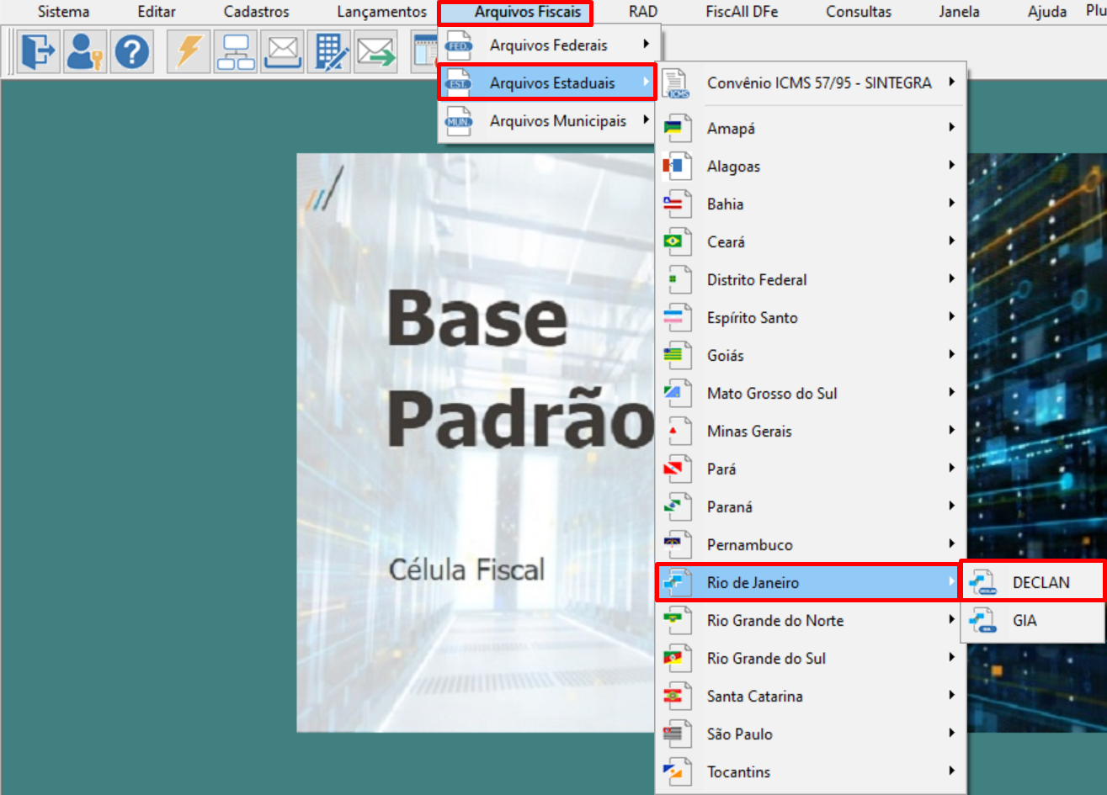Expand the São Paulo submenu arrow
1107x795 pixels.
click(x=951, y=733)
